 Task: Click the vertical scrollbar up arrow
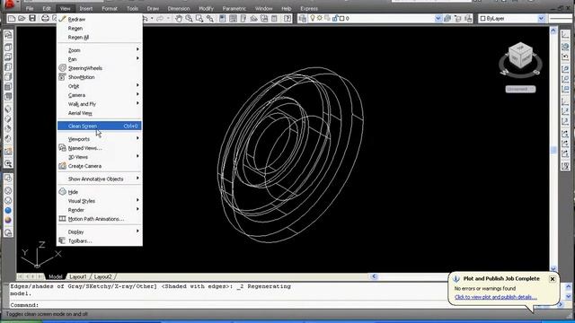pos(553,31)
